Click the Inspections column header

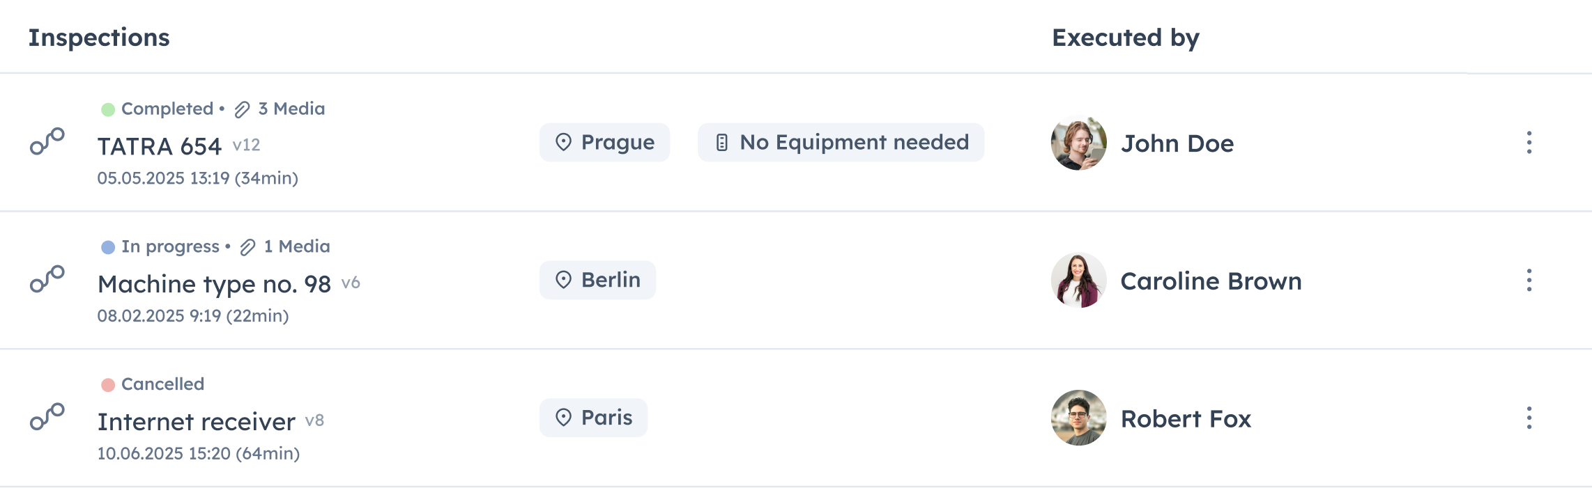click(99, 38)
